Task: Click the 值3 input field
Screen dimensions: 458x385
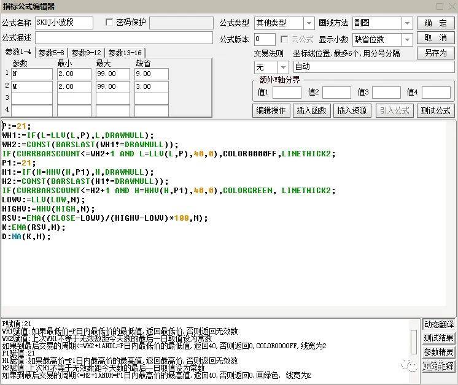Action: (x=386, y=93)
